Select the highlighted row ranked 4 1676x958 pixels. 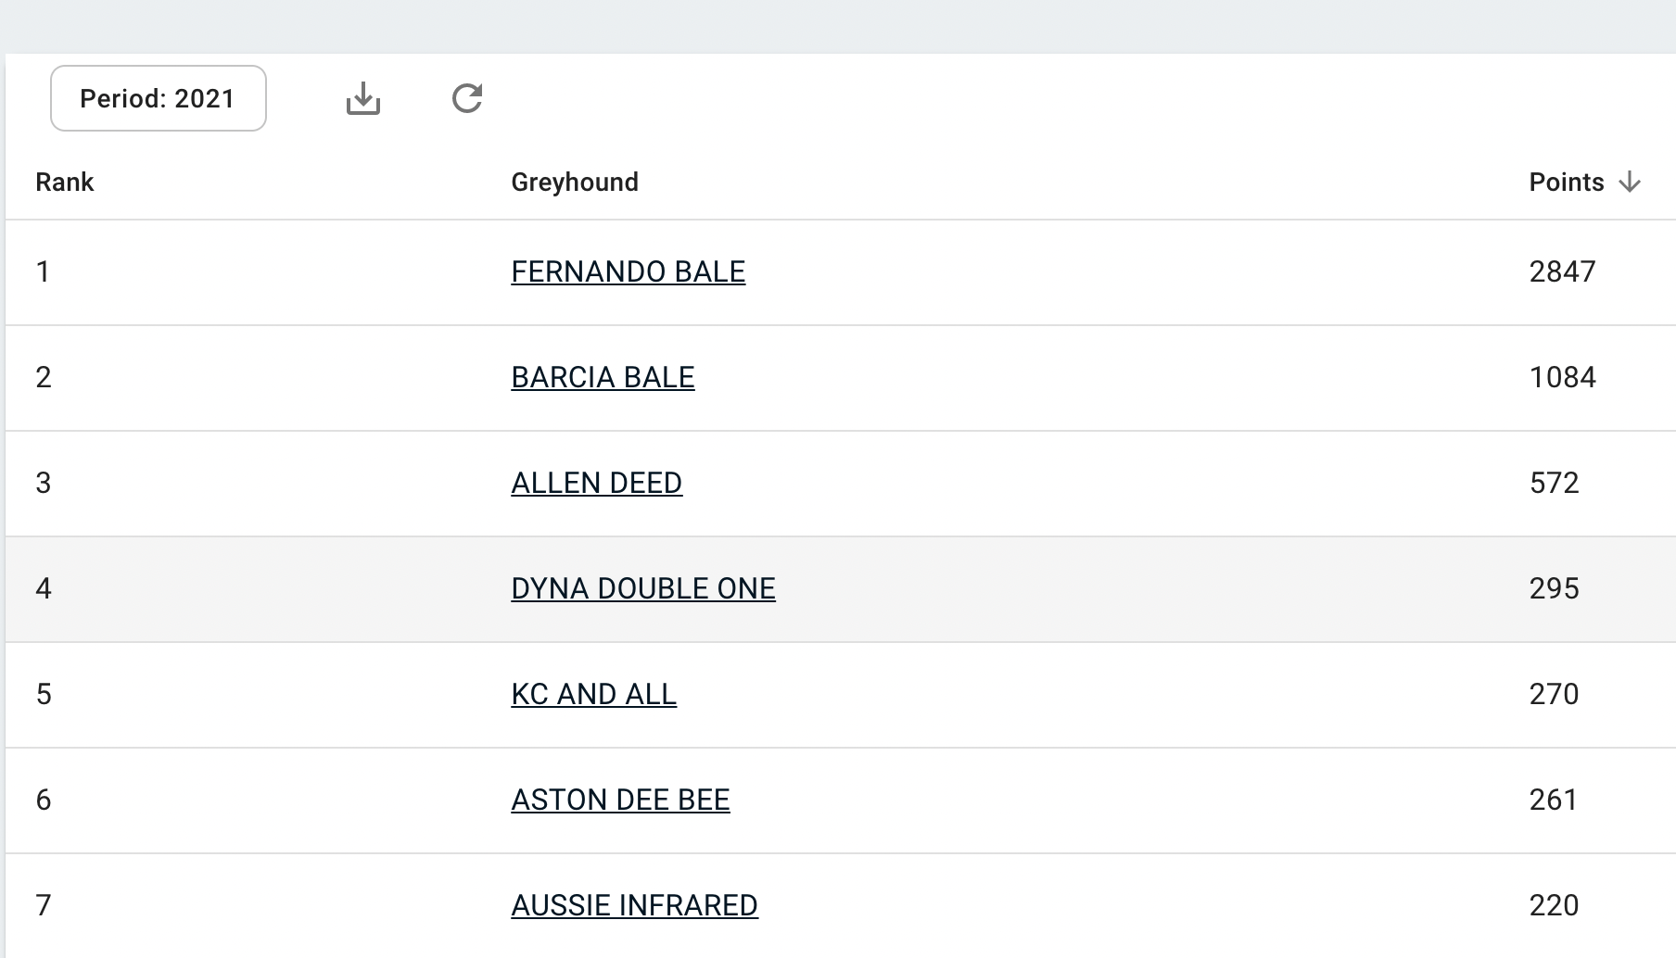841,589
